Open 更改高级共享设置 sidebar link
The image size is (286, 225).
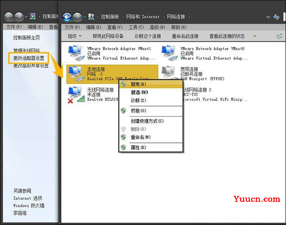tap(31, 65)
